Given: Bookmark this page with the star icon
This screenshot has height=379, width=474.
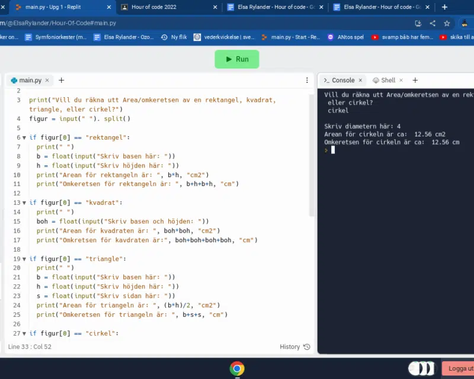Looking at the screenshot, I should (447, 23).
